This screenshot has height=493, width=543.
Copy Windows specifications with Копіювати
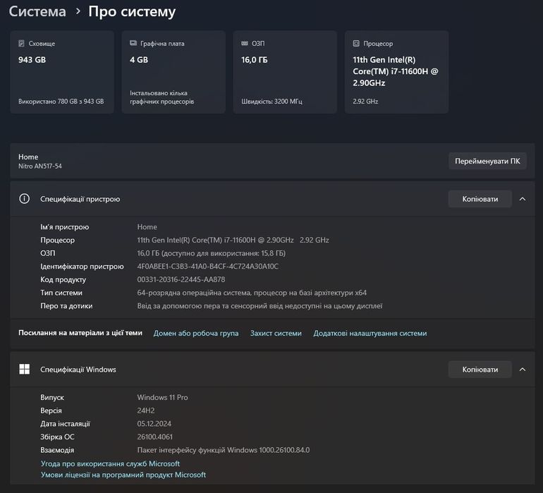[x=480, y=369]
